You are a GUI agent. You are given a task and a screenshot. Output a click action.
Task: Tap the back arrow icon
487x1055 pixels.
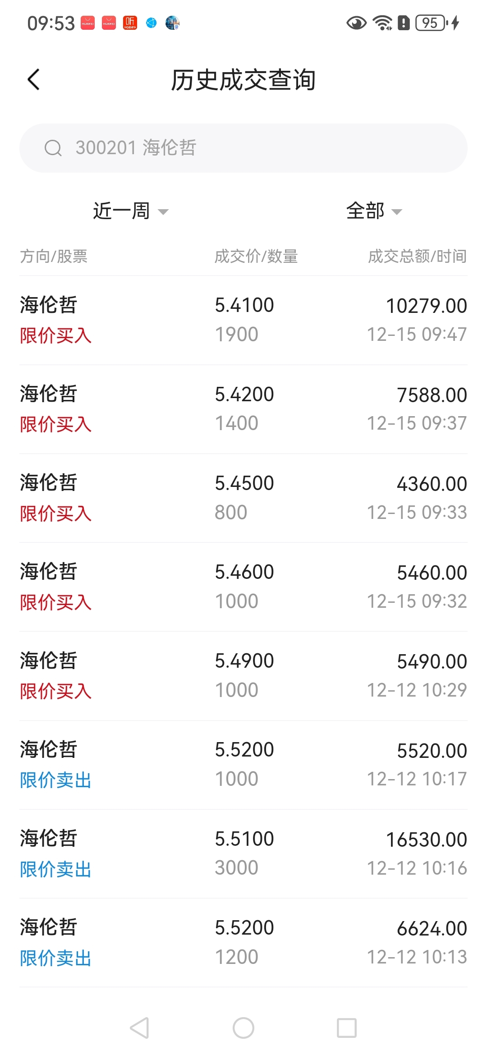[34, 80]
